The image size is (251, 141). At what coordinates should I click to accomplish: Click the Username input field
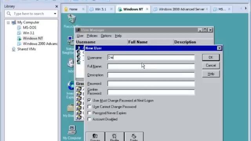[x=151, y=58]
